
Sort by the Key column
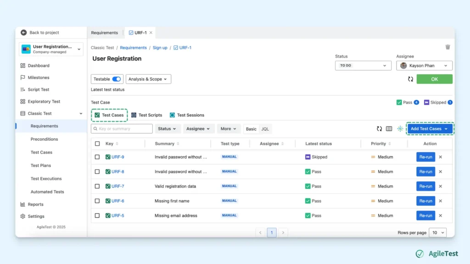117,143
